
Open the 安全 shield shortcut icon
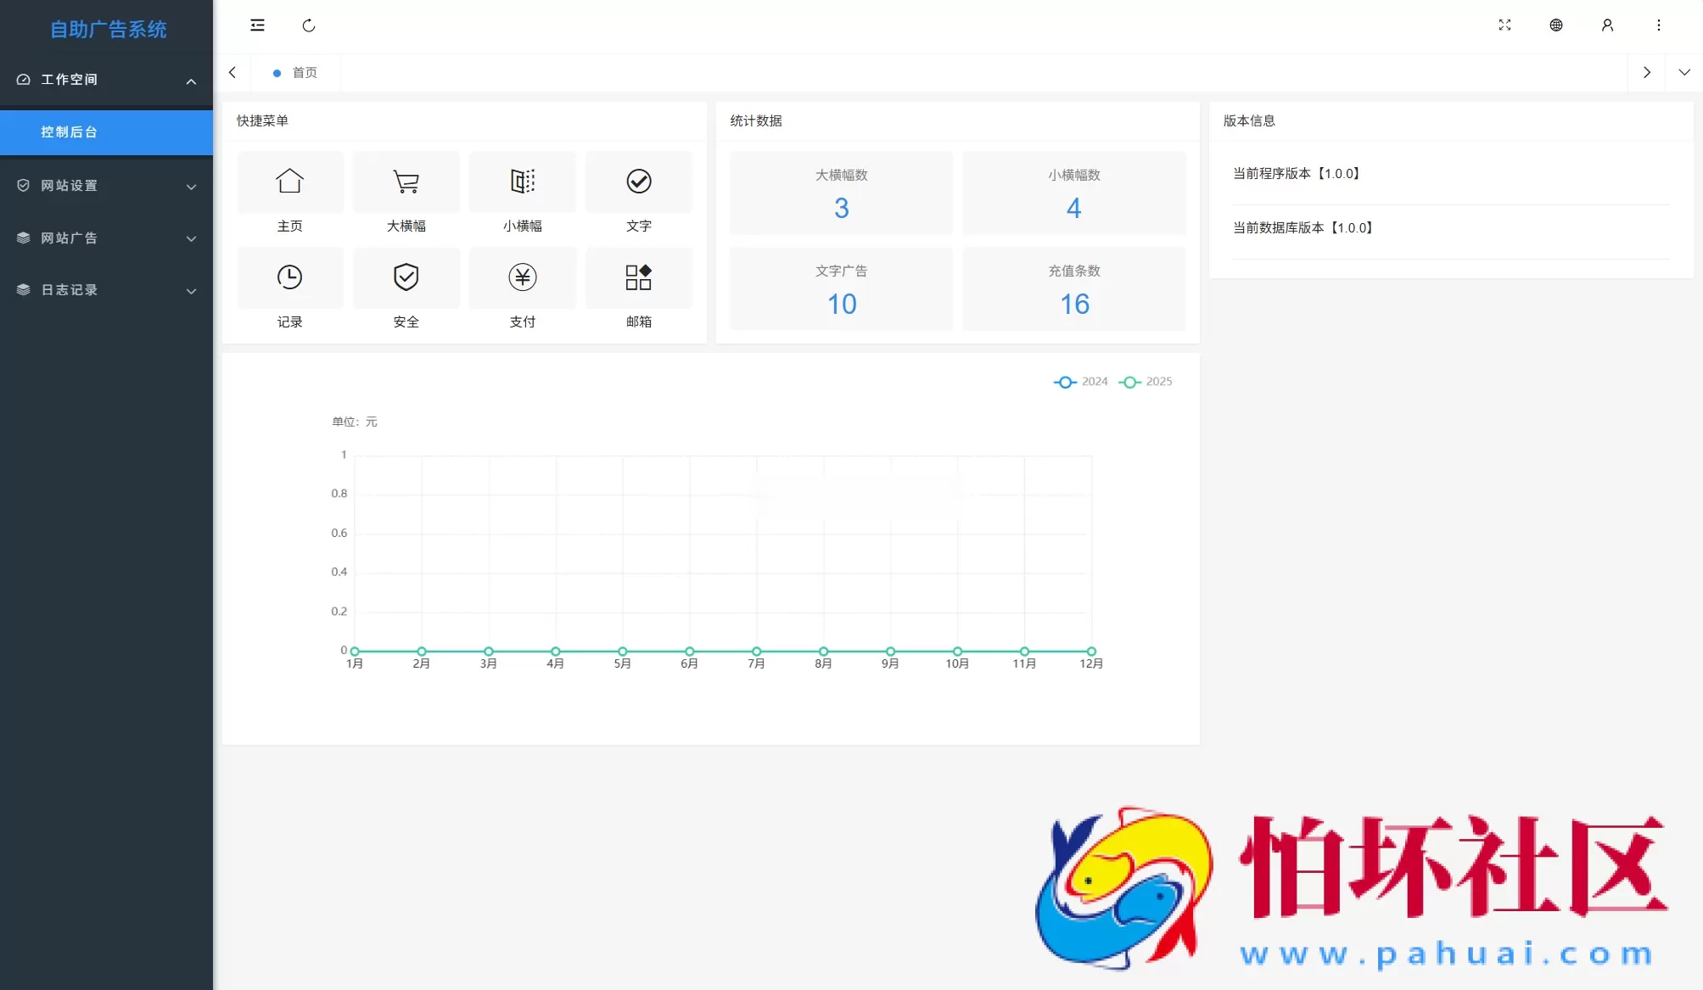pos(406,277)
